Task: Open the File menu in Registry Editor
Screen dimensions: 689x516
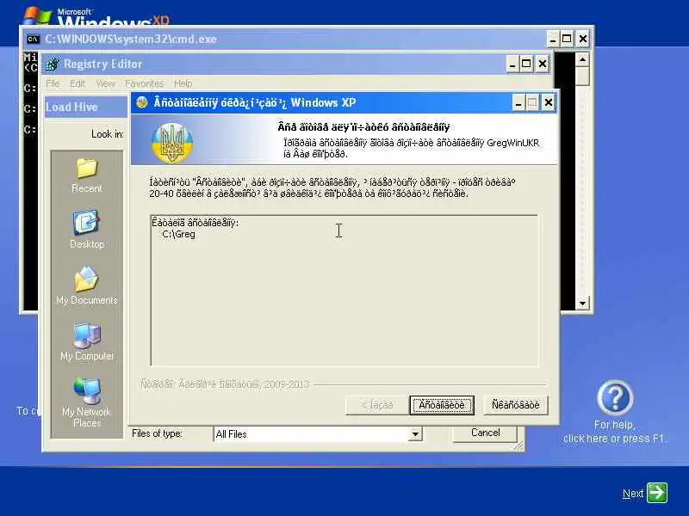Action: [53, 83]
